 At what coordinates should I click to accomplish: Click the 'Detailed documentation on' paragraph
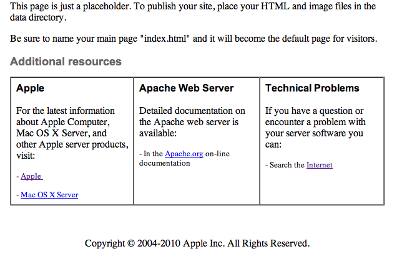click(192, 122)
